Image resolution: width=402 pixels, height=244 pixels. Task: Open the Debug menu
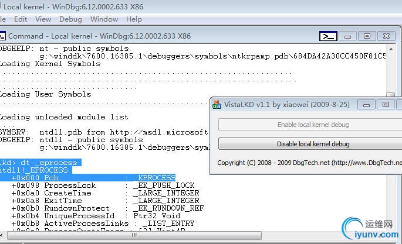(x=70, y=19)
